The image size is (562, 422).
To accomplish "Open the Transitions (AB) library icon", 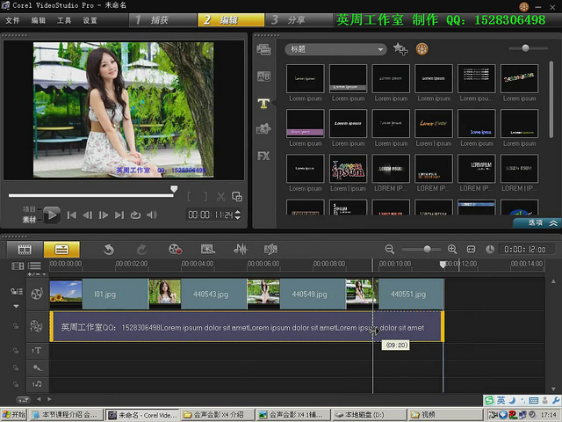I will [x=263, y=76].
